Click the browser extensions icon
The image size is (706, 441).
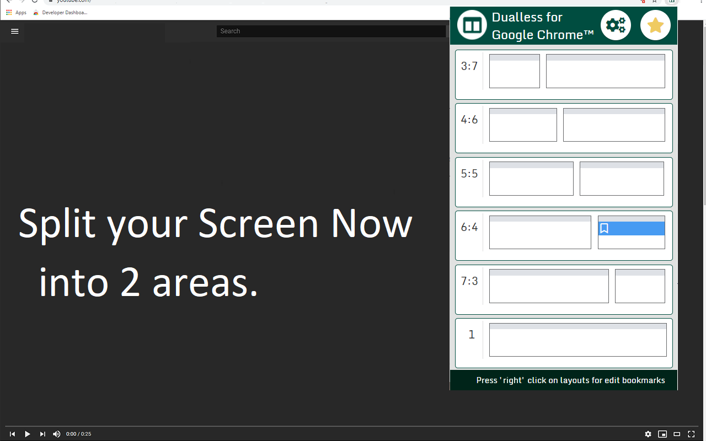tap(672, 2)
